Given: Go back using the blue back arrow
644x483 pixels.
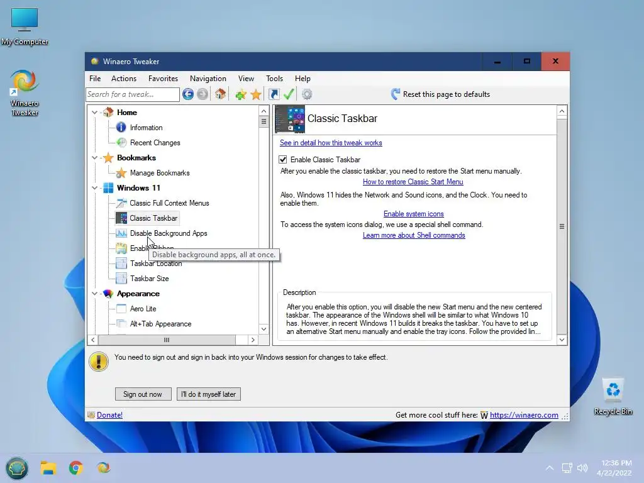Looking at the screenshot, I should 188,94.
